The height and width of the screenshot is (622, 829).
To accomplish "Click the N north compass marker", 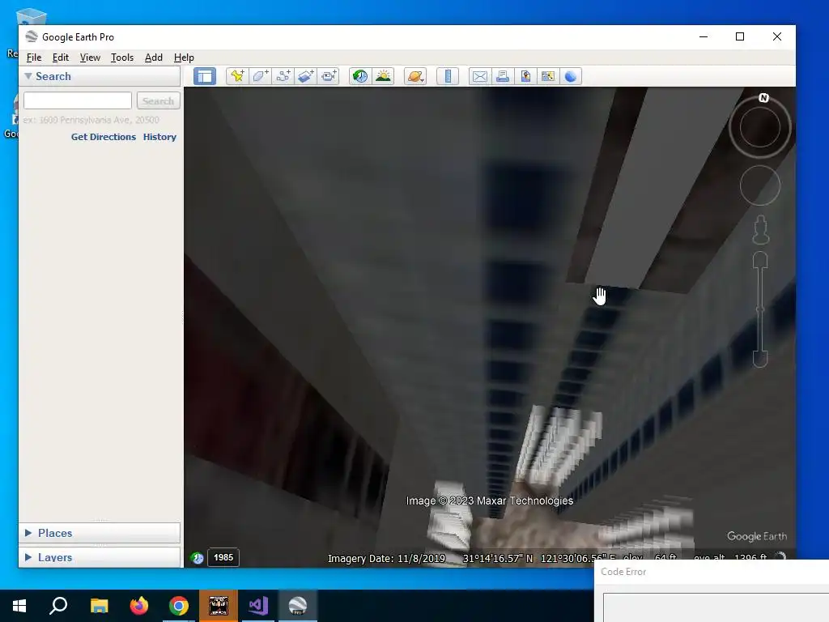I will click(x=763, y=98).
